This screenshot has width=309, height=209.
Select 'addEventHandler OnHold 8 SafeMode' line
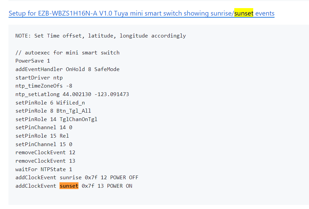(67, 69)
